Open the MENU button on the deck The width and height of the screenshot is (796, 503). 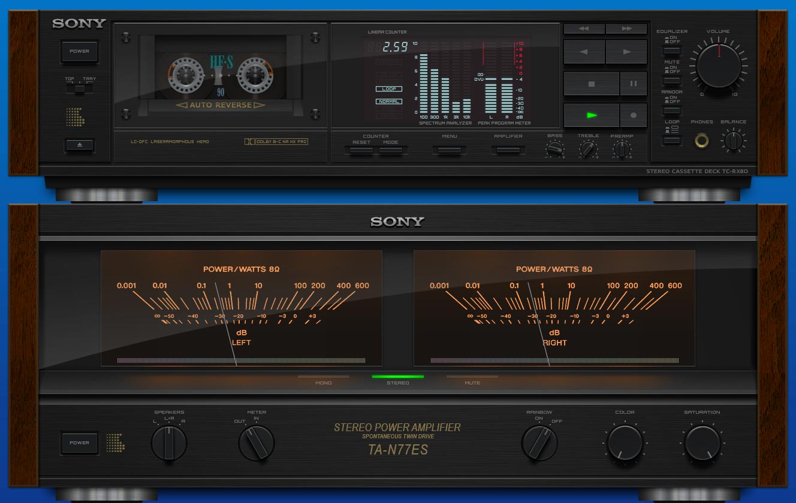449,150
